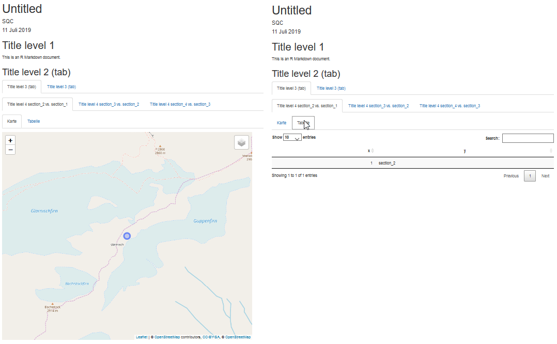Click the Search input field
Viewport: 557px width, 344px height.
tap(528, 138)
